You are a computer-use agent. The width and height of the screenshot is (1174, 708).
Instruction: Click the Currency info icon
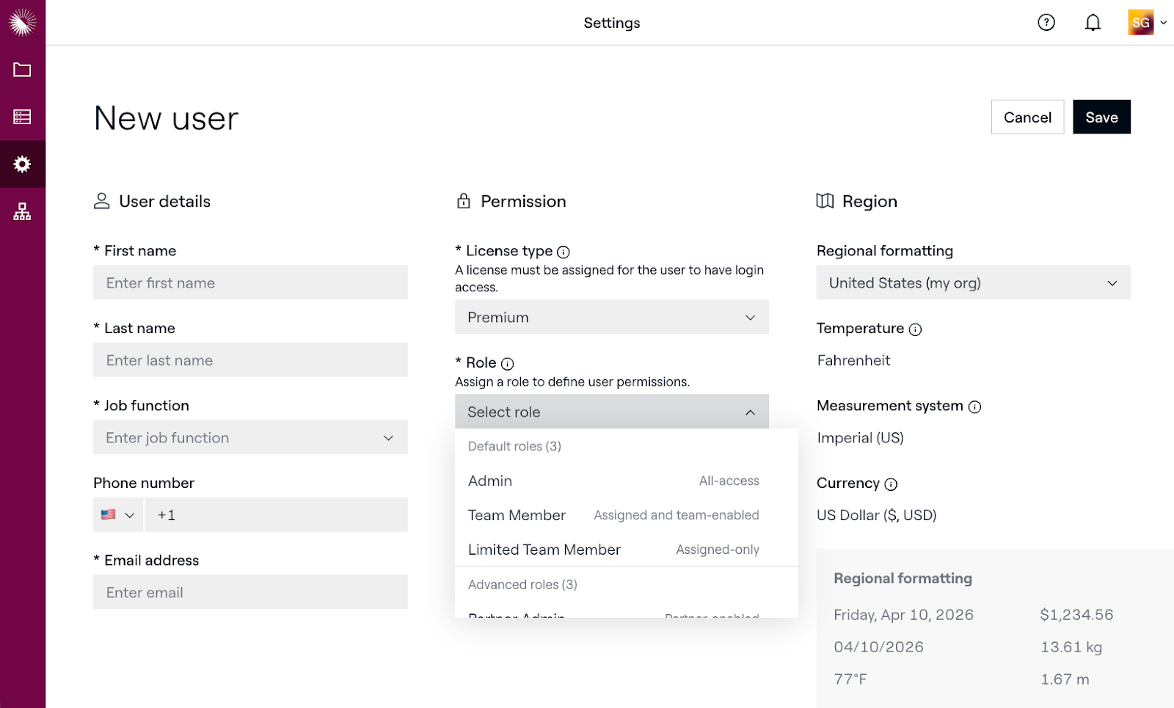click(x=891, y=484)
